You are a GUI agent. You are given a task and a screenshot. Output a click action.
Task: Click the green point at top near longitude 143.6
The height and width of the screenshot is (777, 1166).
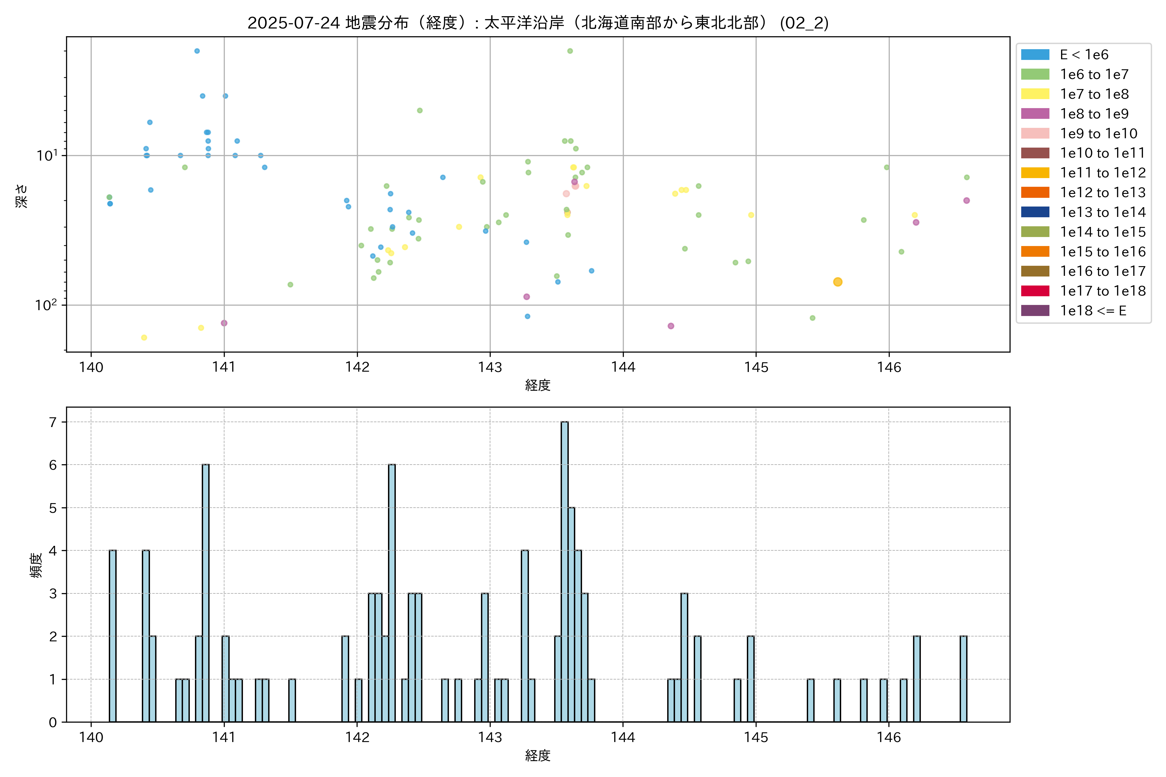click(x=570, y=51)
